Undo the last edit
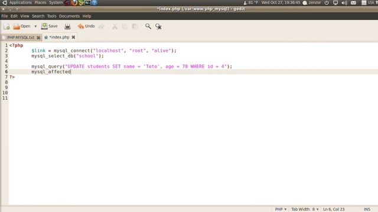 coord(86,26)
